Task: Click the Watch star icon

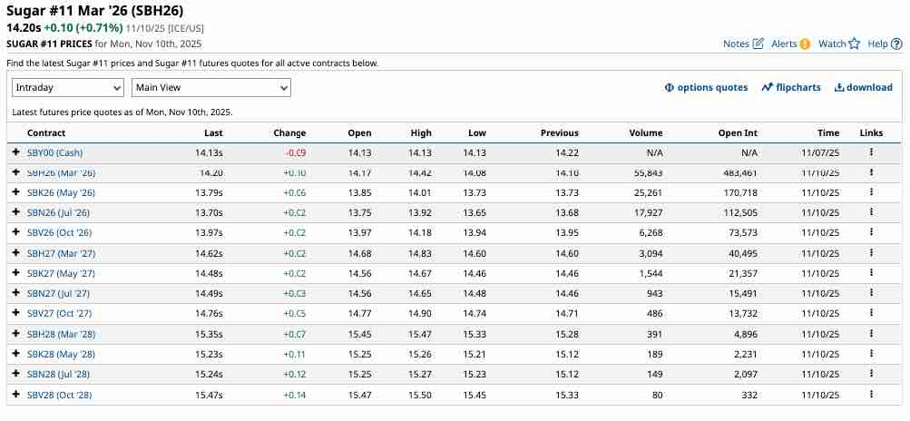Action: [x=853, y=44]
